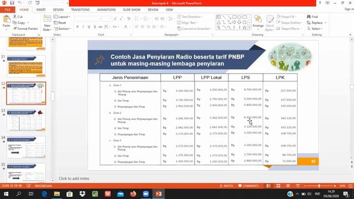
Task: Switch to TRANSITIONS tab
Action: 80,10
